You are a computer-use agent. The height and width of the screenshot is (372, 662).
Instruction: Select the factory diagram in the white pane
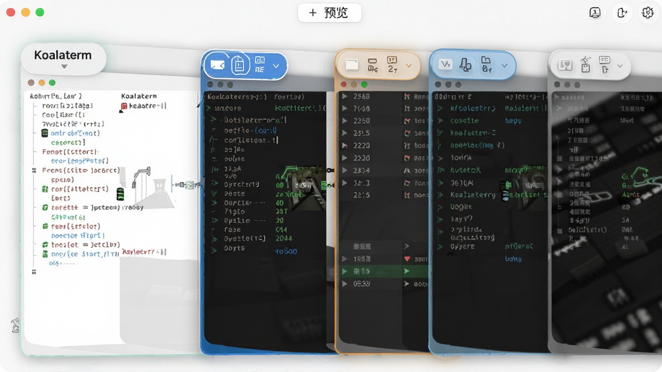[x=153, y=188]
